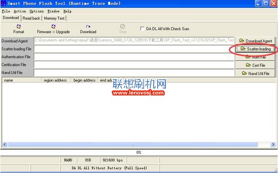Open the Nand Util File browser
The height and width of the screenshot is (173, 278).
pyautogui.click(x=255, y=73)
